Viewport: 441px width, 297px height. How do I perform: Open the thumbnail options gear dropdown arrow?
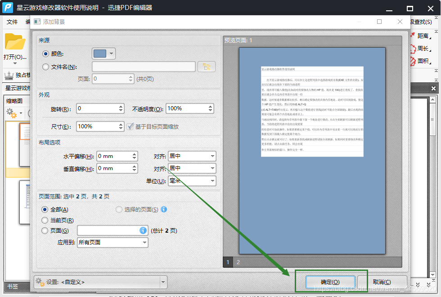point(21,113)
